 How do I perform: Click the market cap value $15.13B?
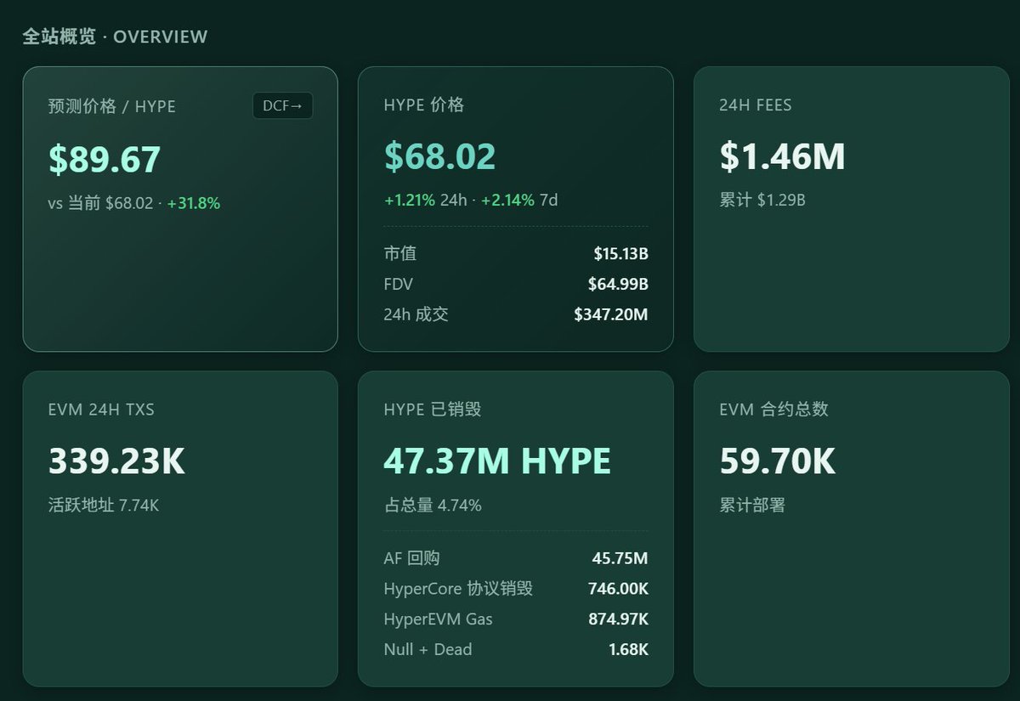[620, 253]
